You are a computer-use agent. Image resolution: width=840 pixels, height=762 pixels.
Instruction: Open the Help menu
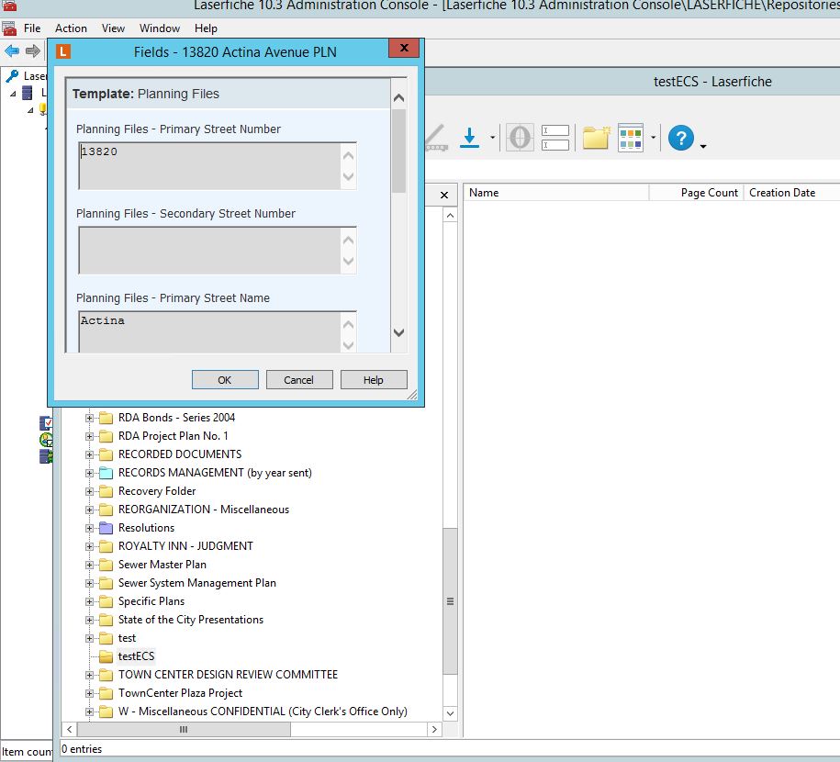tap(206, 28)
